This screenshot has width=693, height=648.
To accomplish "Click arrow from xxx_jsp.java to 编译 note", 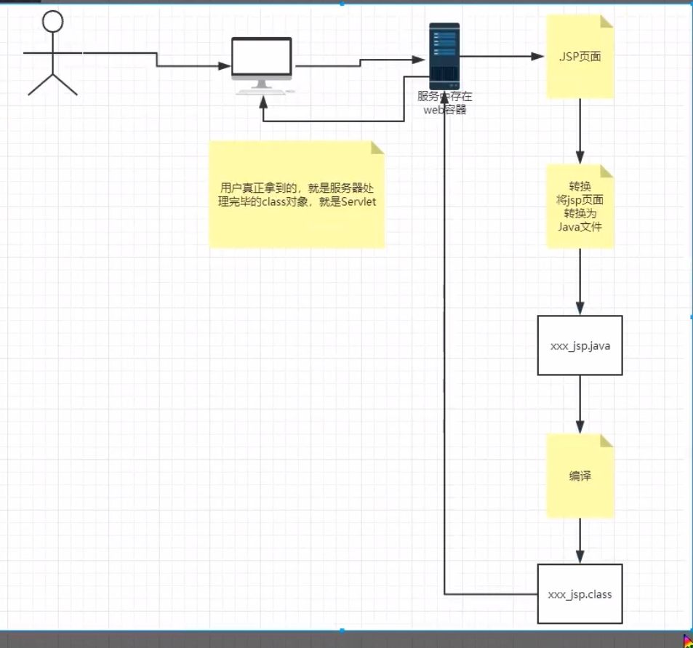I will (x=580, y=404).
